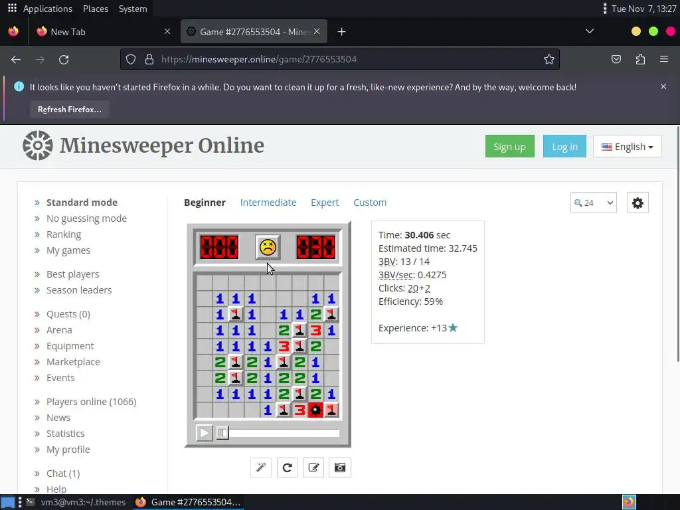This screenshot has width=680, height=510.
Task: Open My profile page
Action: pos(68,450)
